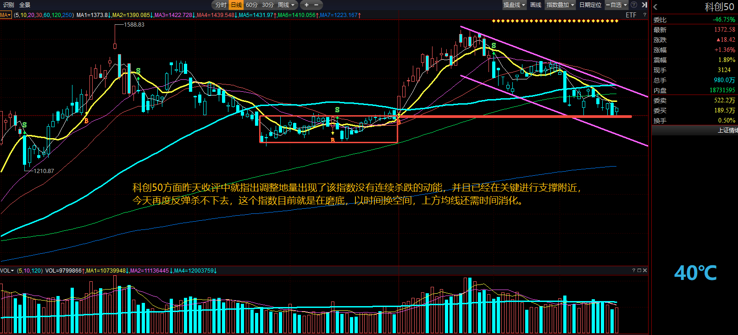Go back using the quote panel's left chevron
This screenshot has width=738, height=335.
point(655,7)
